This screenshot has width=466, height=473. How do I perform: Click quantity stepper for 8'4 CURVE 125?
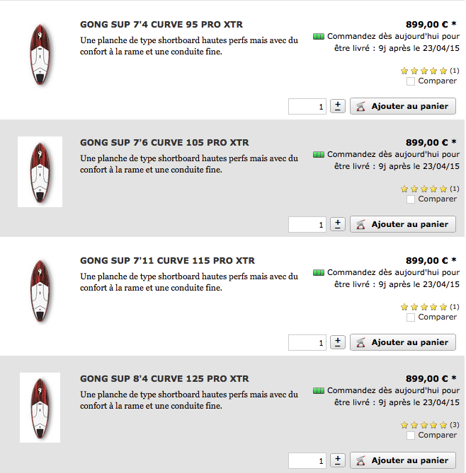(x=338, y=460)
